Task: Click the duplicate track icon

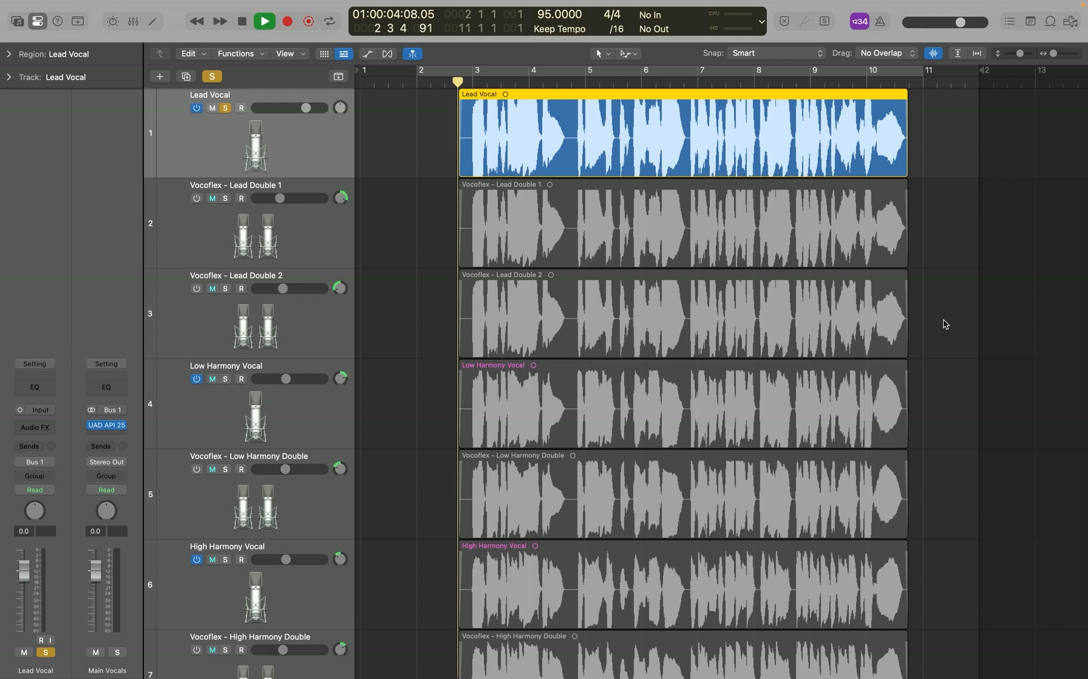Action: click(x=186, y=77)
